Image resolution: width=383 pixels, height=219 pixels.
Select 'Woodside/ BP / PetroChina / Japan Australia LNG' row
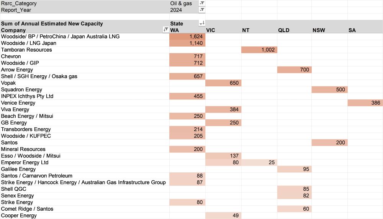pos(85,37)
